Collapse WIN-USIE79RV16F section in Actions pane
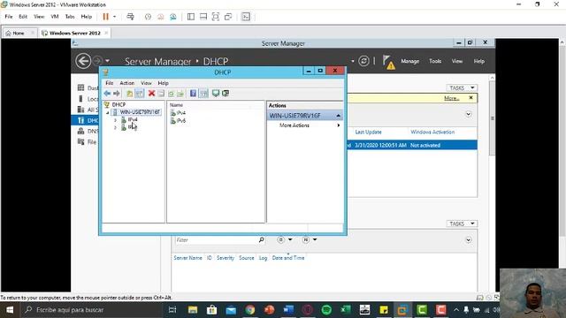 click(x=338, y=116)
